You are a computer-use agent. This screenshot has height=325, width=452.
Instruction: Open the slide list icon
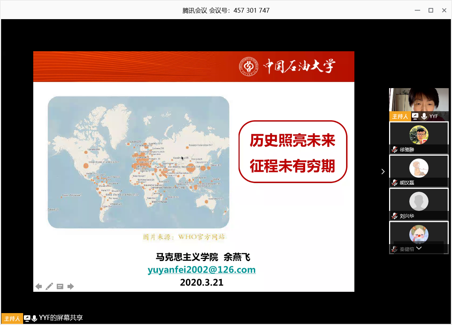(60, 287)
